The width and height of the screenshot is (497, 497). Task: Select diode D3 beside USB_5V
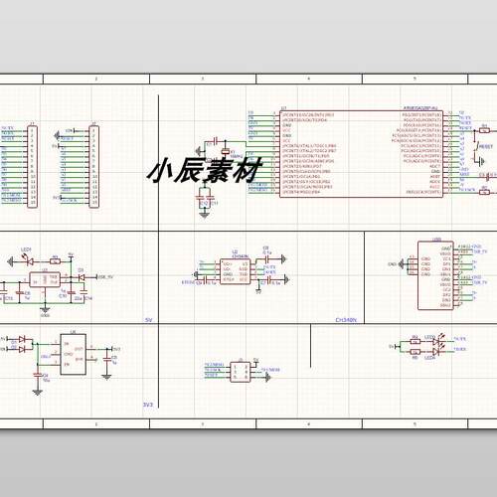tap(81, 277)
